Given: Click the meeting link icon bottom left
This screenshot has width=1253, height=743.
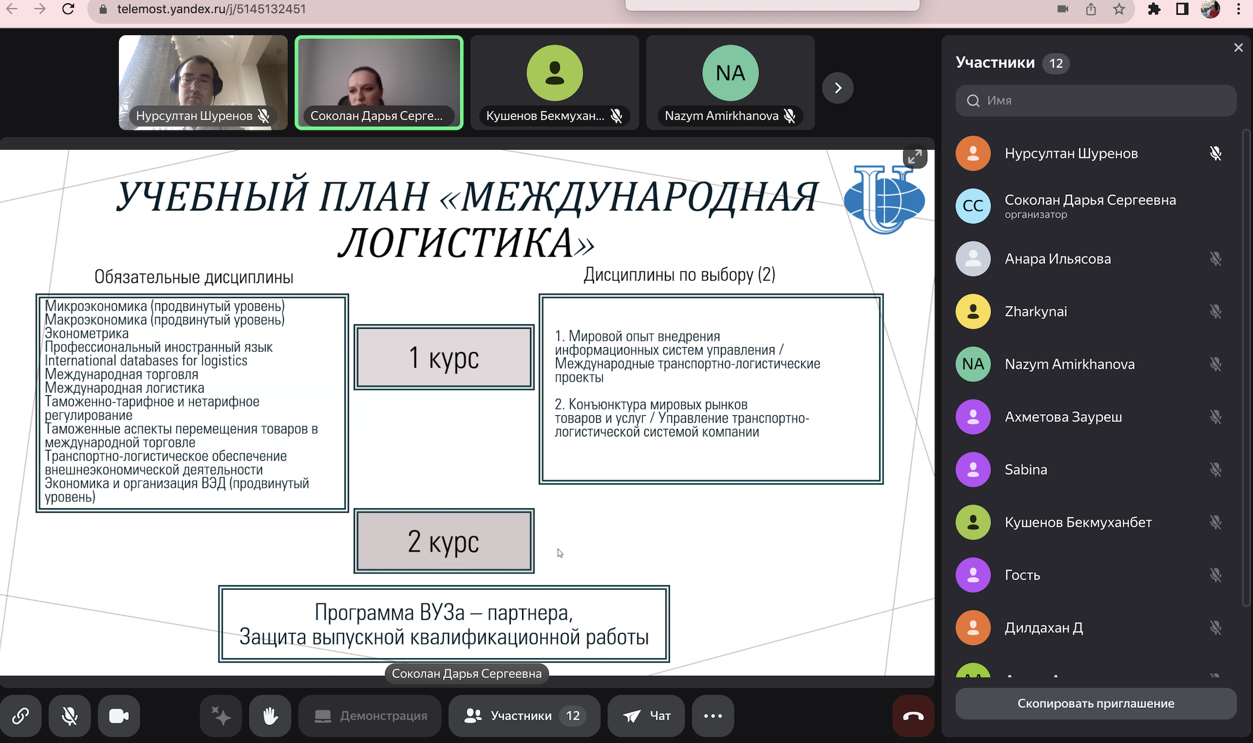Looking at the screenshot, I should 22,716.
